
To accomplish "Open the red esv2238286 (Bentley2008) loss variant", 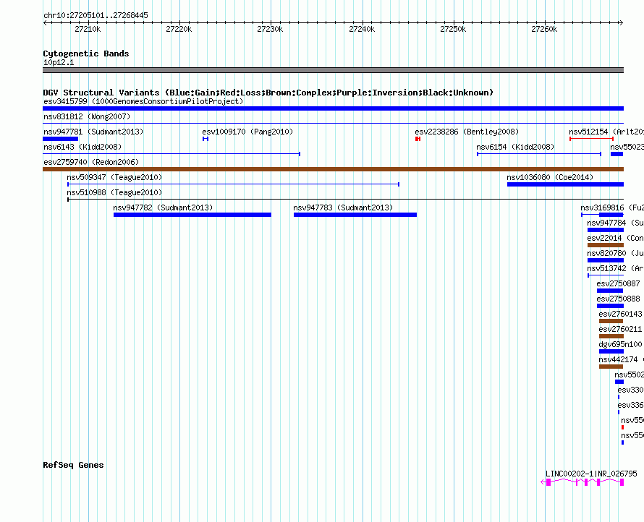I will (x=467, y=132).
